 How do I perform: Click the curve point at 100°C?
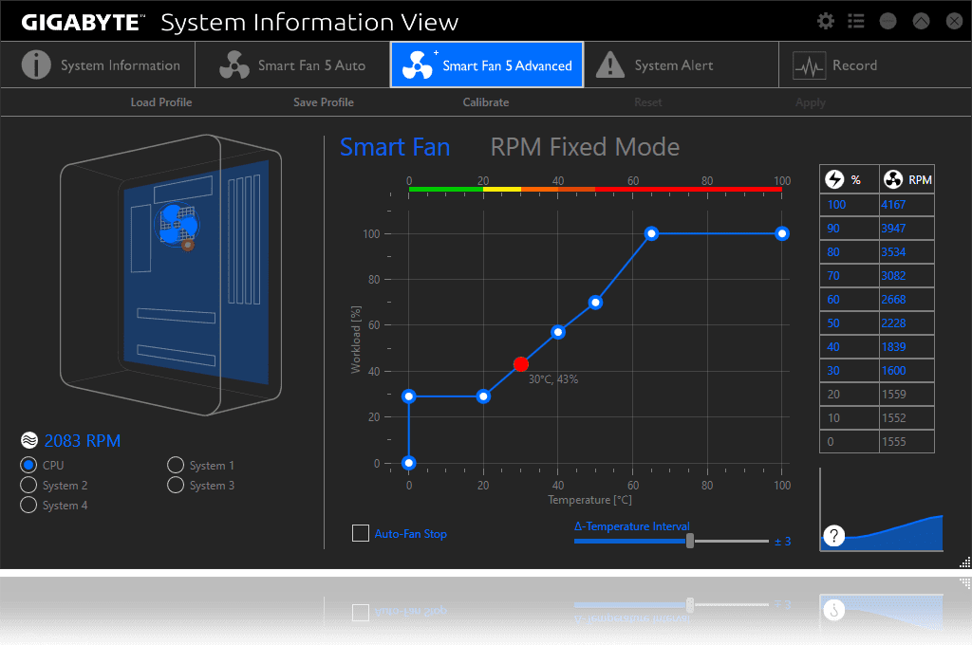pyautogui.click(x=782, y=233)
